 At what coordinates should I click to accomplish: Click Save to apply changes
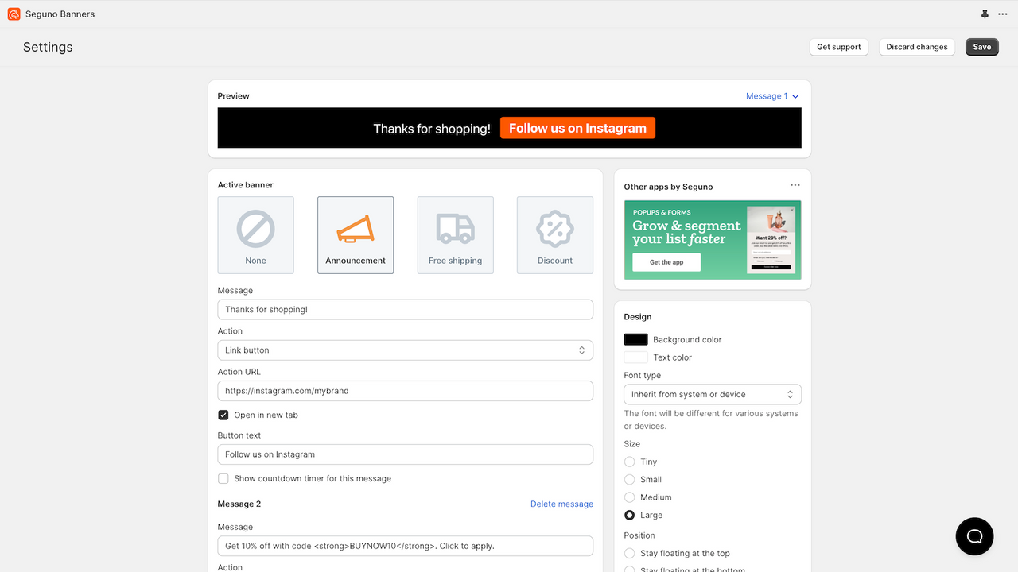pos(981,47)
